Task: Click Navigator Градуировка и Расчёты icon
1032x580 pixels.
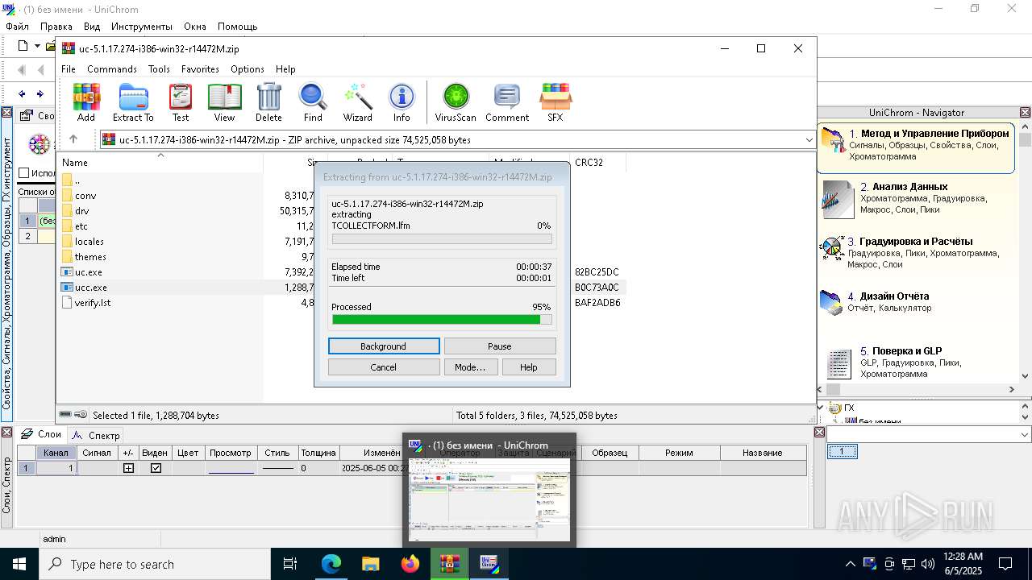Action: pyautogui.click(x=831, y=247)
